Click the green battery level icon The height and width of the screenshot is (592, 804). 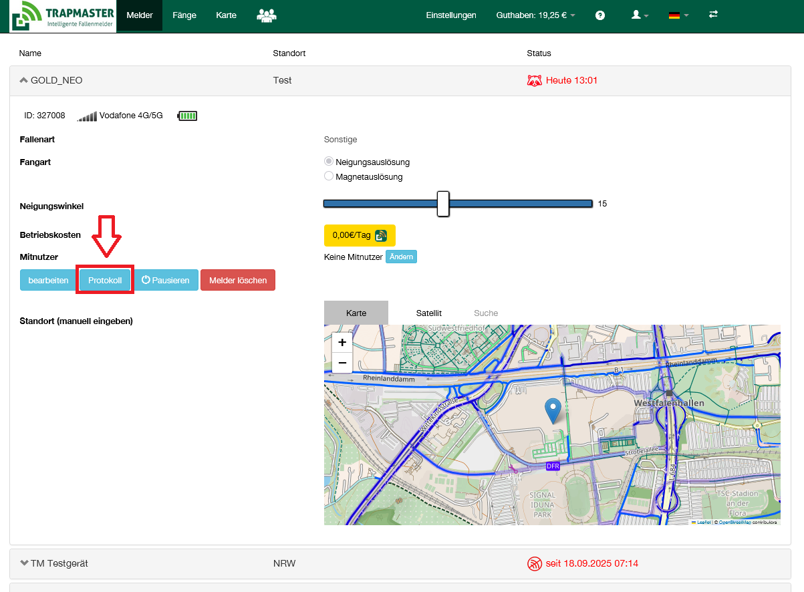click(187, 116)
